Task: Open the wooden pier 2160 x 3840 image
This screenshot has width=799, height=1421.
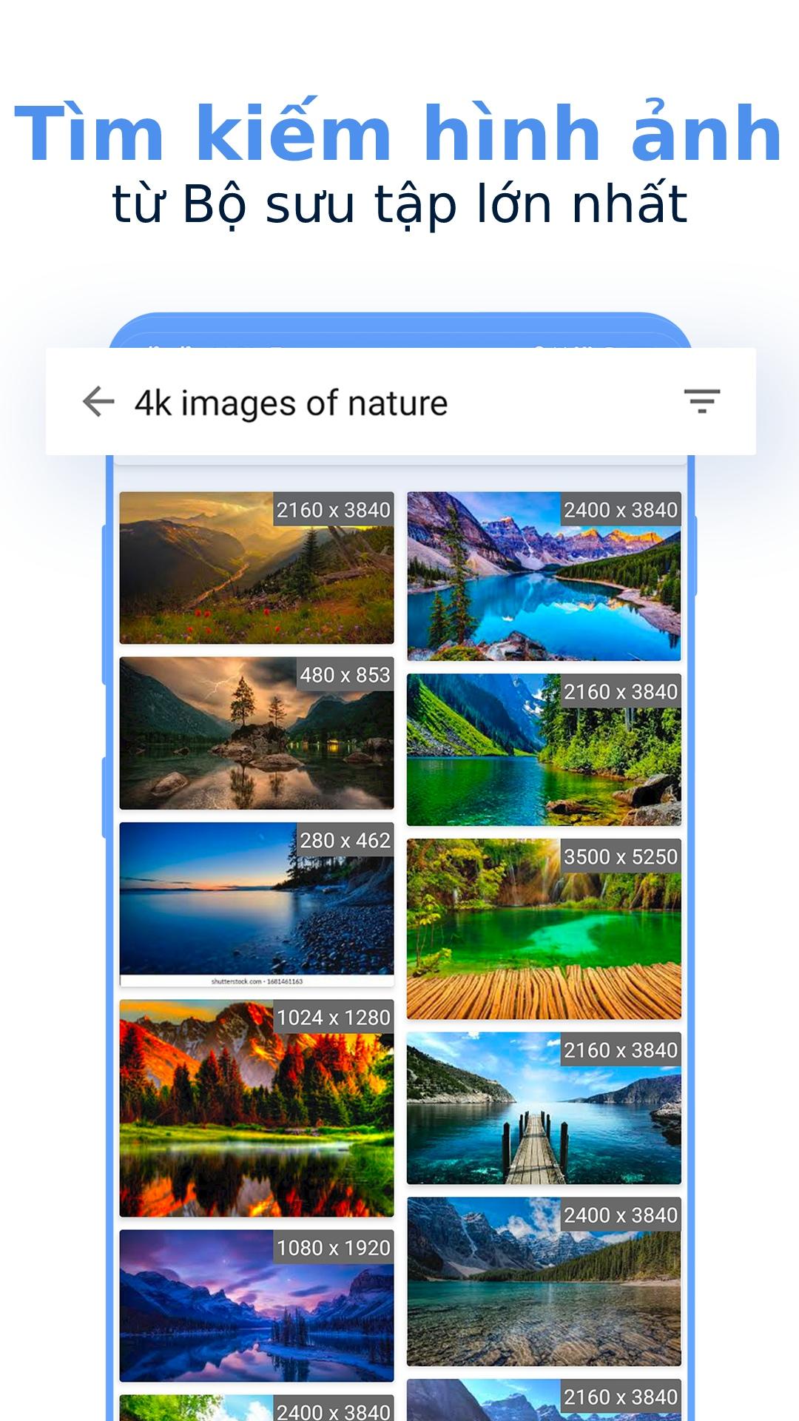Action: coord(544,1108)
